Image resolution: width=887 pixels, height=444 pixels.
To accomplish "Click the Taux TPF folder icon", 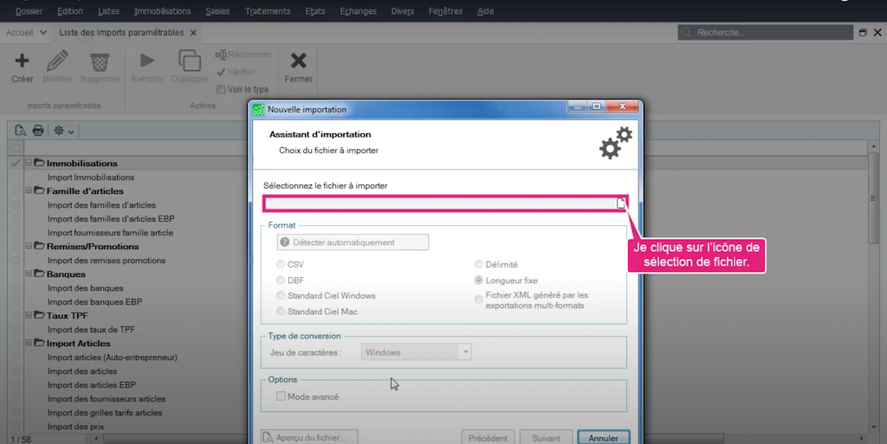I will tap(39, 315).
